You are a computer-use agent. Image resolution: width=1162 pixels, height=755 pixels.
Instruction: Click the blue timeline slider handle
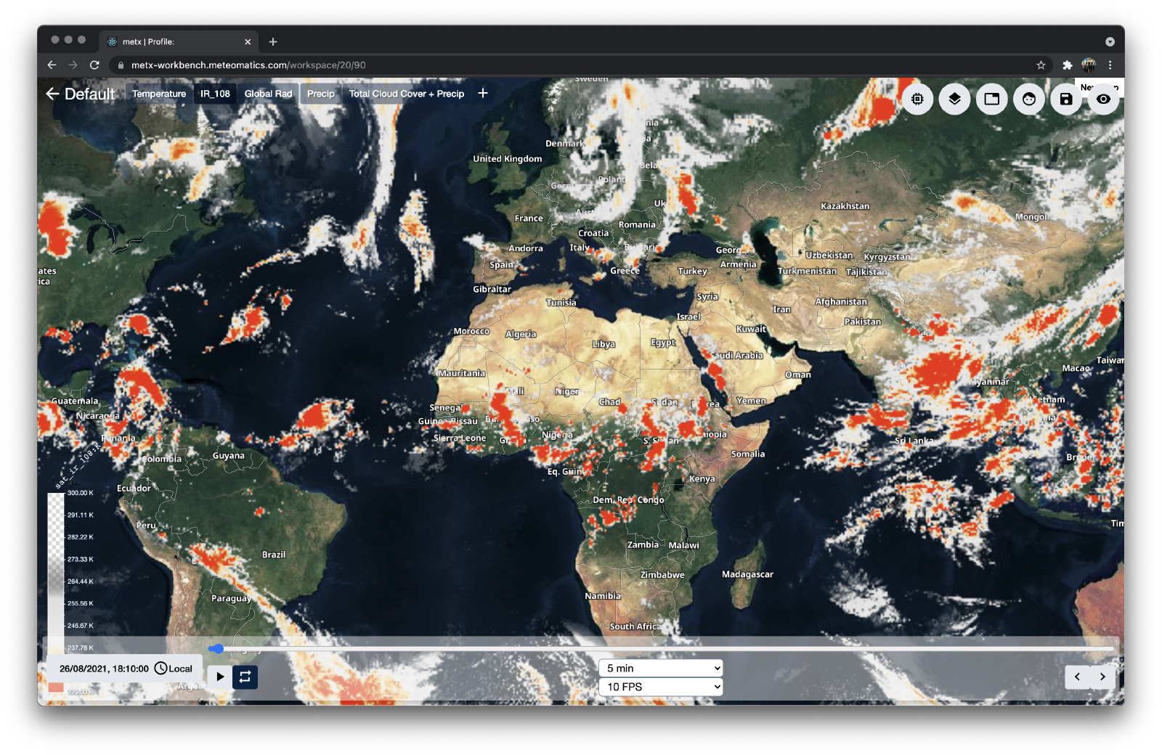pyautogui.click(x=219, y=648)
